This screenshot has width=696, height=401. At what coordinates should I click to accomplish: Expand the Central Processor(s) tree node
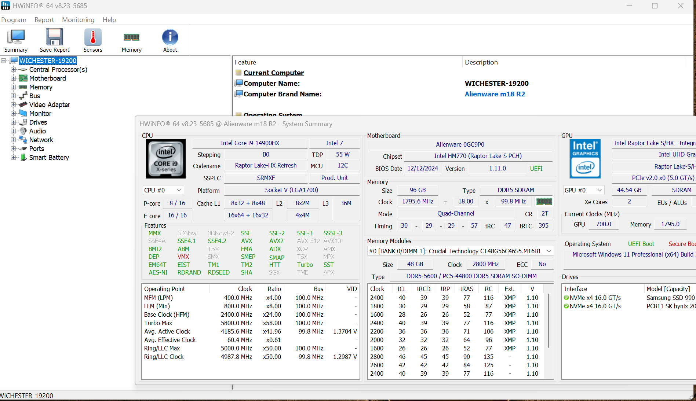point(14,70)
